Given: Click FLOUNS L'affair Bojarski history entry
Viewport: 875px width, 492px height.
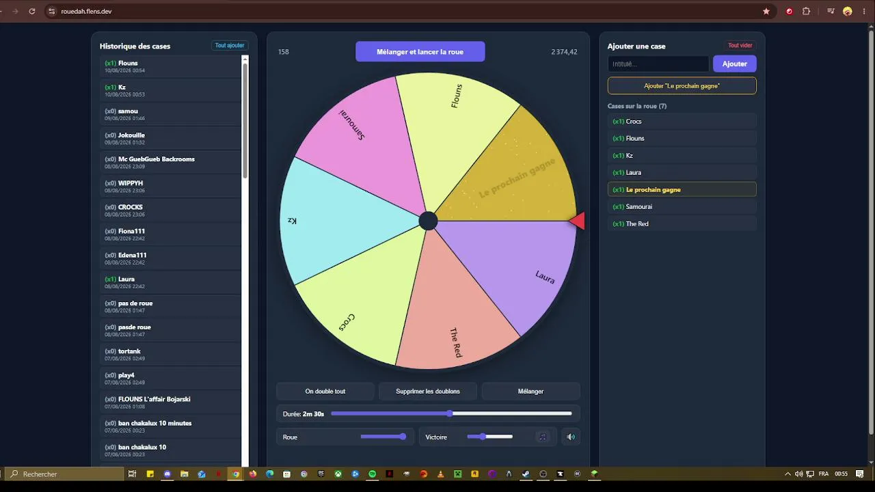Looking at the screenshot, I should coord(170,402).
